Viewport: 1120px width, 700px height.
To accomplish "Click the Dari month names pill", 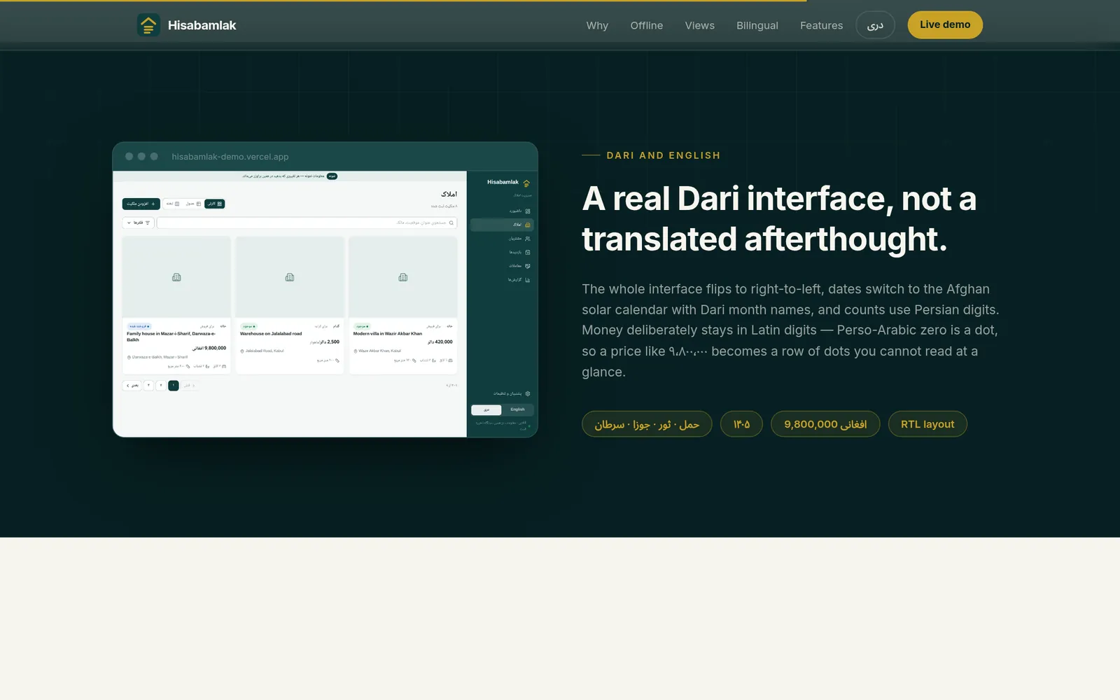I will tap(647, 424).
